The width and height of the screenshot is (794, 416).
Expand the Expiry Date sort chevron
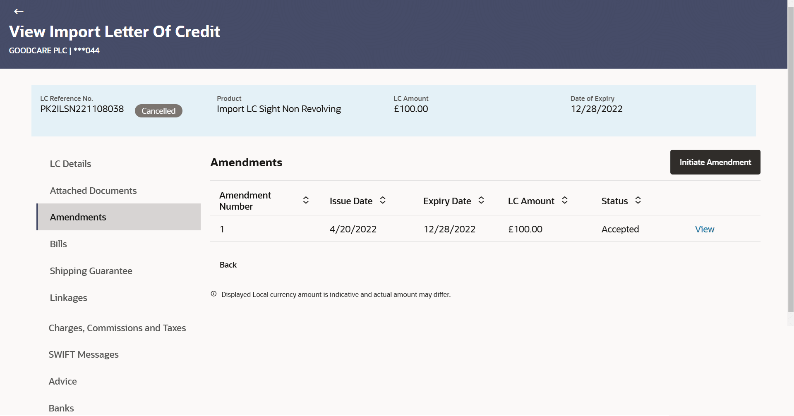[481, 200]
